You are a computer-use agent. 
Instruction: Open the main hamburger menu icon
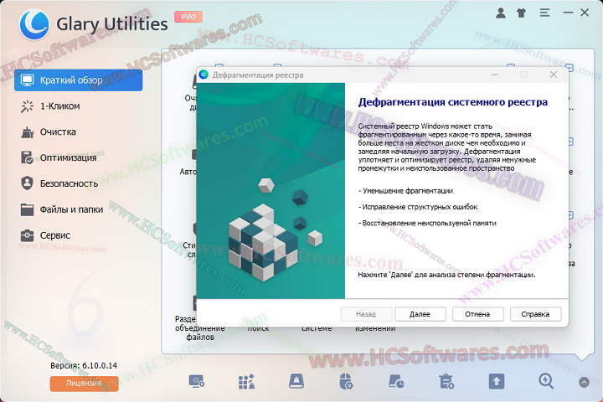point(544,13)
